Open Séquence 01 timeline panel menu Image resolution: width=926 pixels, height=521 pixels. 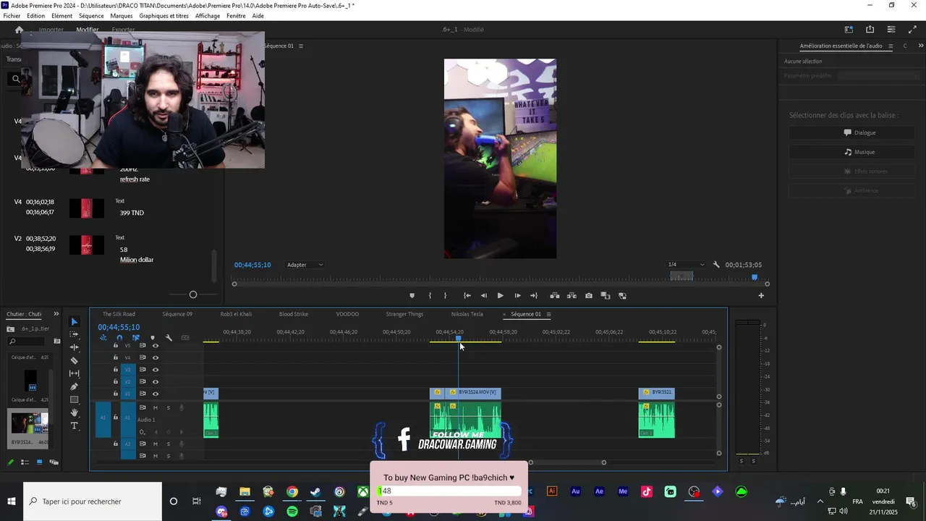(x=548, y=314)
